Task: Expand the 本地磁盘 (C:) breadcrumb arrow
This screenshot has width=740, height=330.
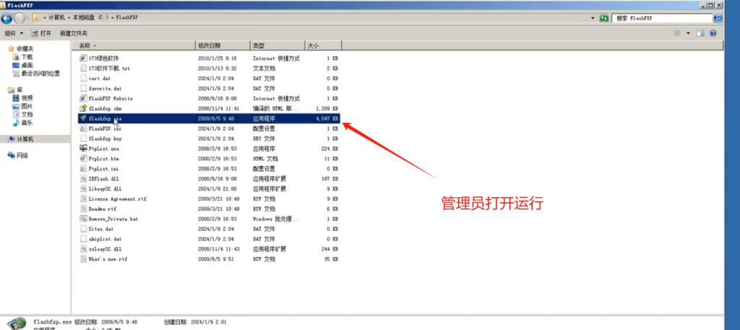Action: 112,17
